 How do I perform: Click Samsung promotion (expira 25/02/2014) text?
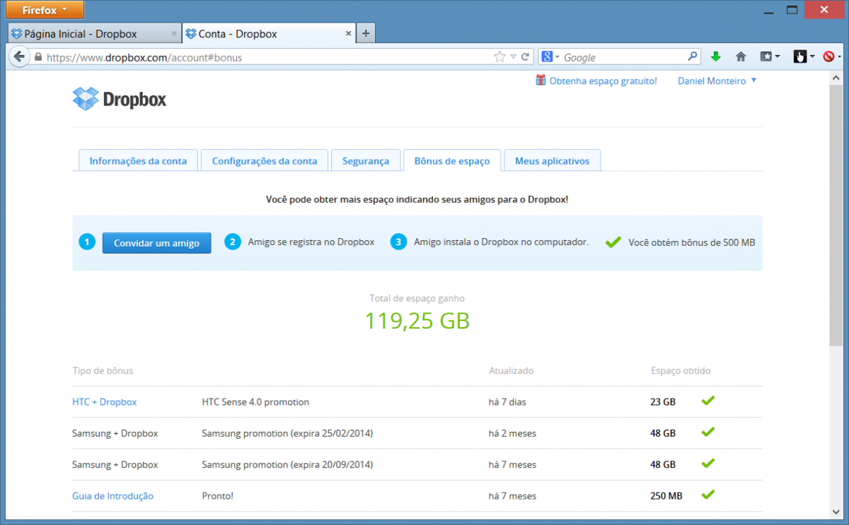coord(287,433)
